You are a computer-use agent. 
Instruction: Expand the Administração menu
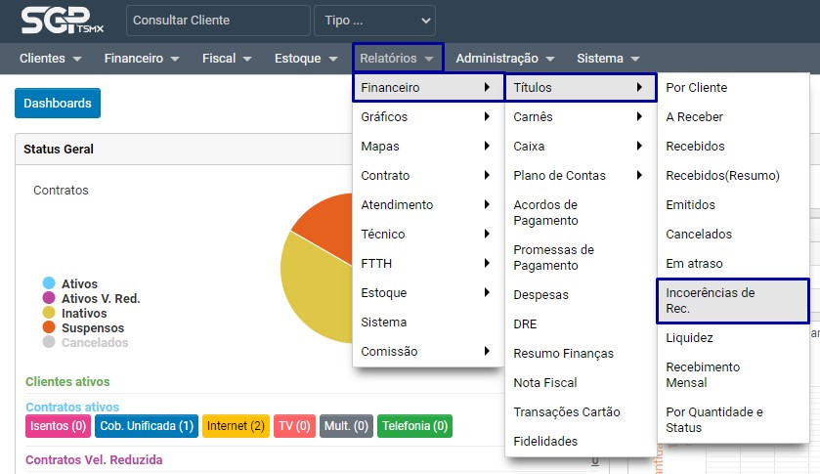(504, 59)
